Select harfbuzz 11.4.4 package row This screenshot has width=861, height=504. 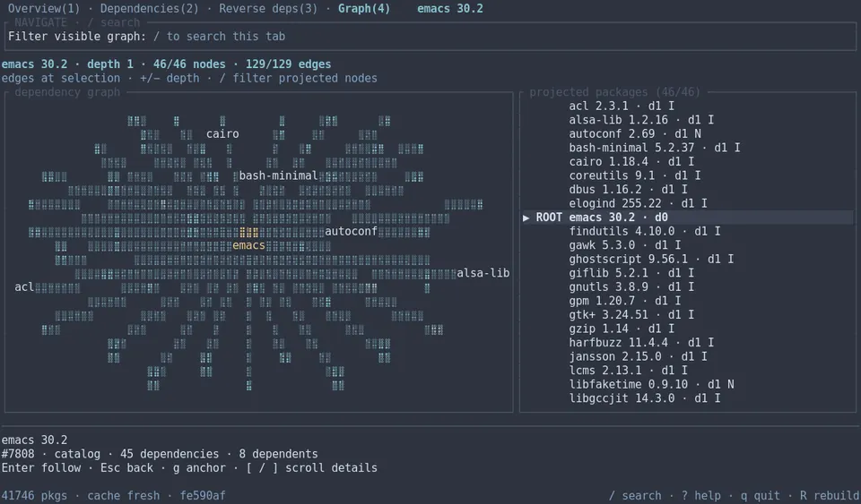tap(688, 342)
